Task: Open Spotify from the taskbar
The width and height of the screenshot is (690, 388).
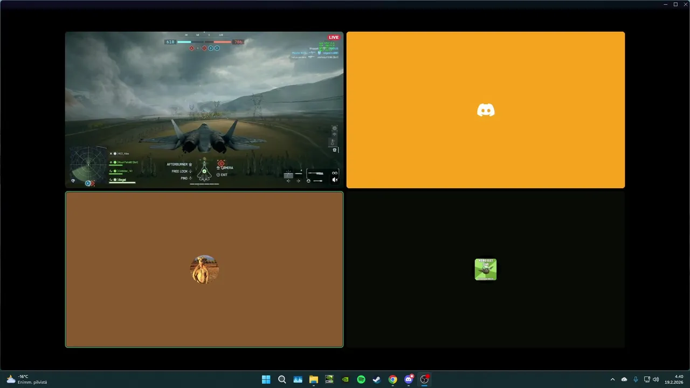Action: [x=361, y=379]
